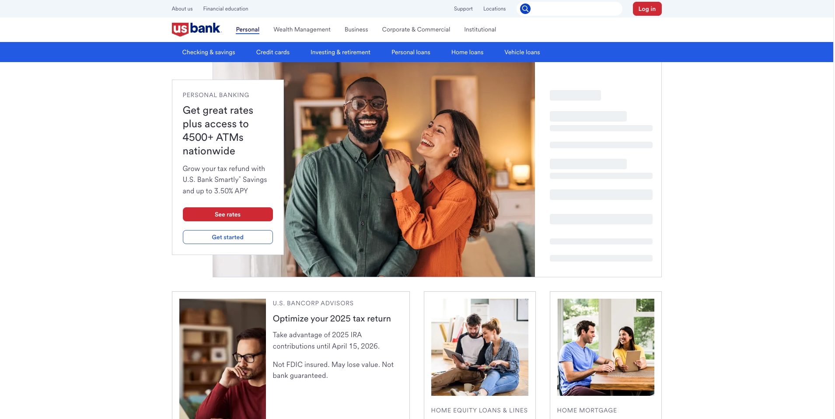The image size is (835, 419).
Task: Click the blue search magnifier icon
Action: (525, 9)
